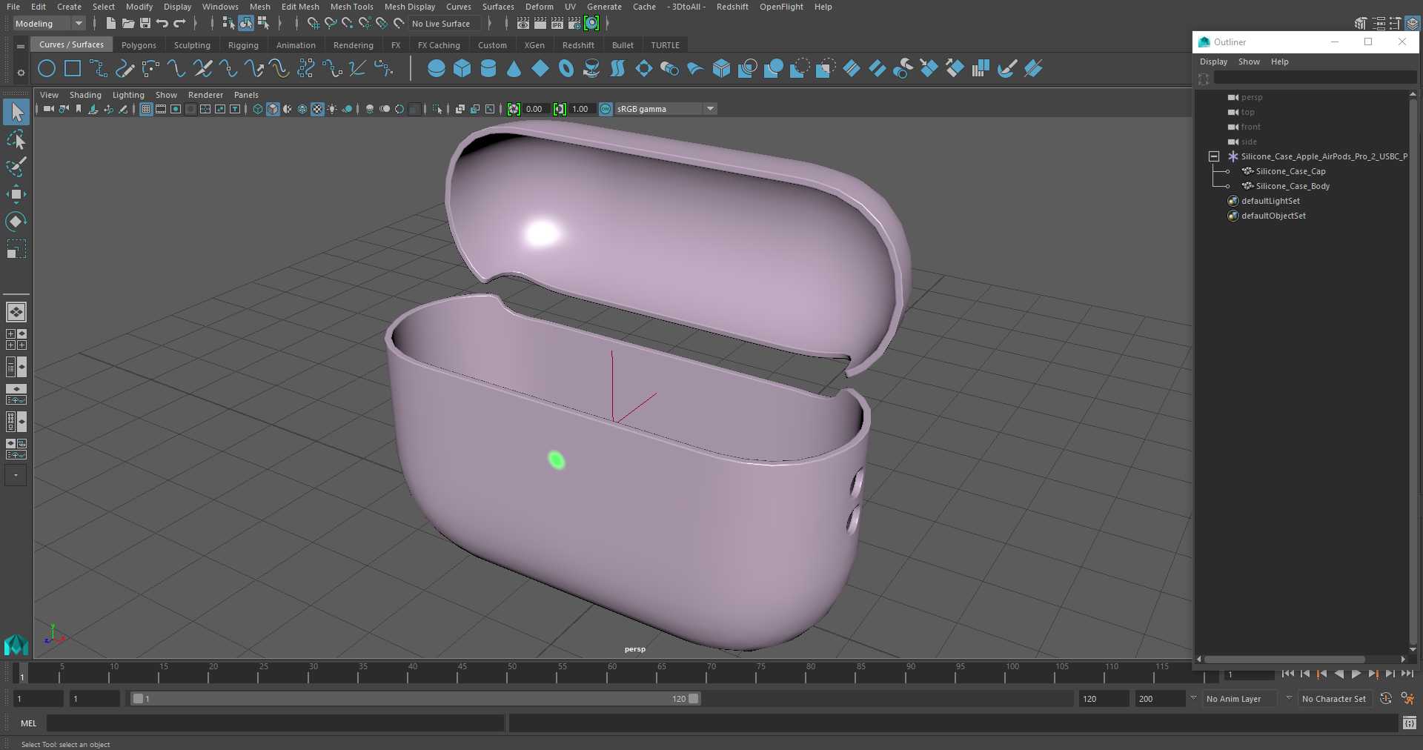Toggle color management button beside sRGB gamma
Viewport: 1423px width, 750px height.
click(x=606, y=109)
